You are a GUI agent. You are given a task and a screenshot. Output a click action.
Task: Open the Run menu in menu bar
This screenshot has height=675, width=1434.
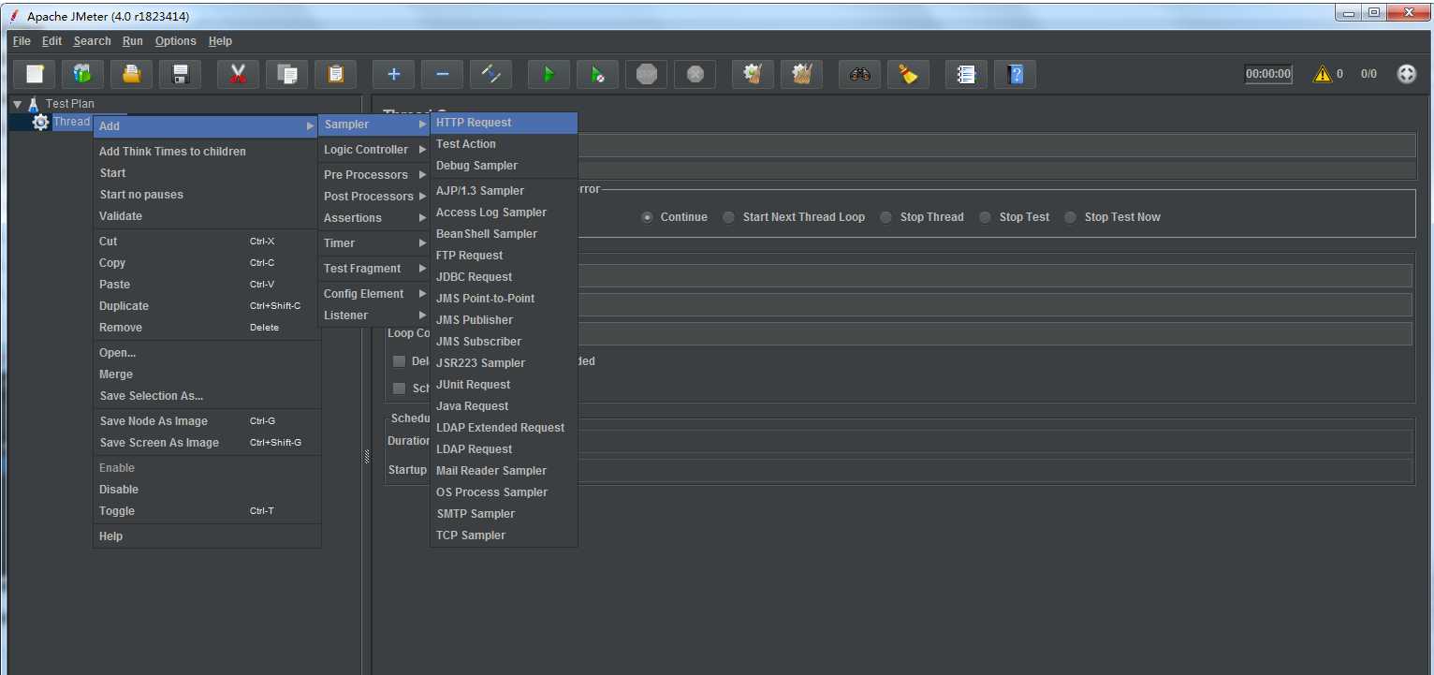133,41
